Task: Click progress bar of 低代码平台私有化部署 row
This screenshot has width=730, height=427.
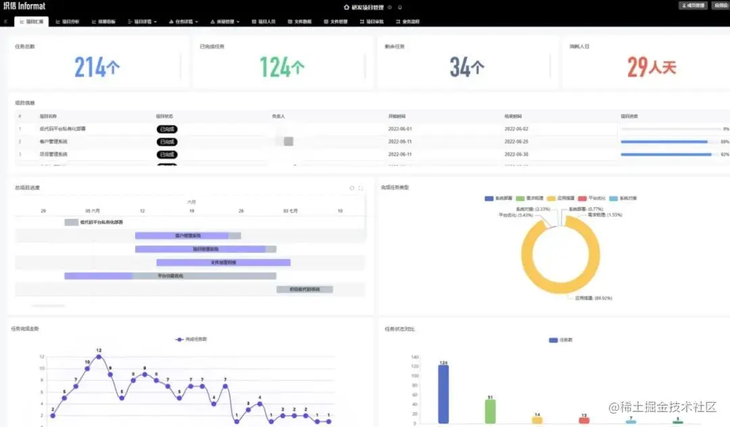Action: coord(671,129)
